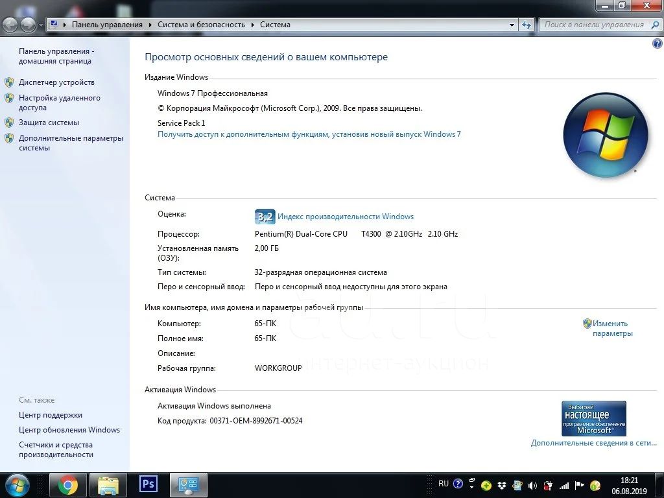This screenshot has height=498, width=664.
Task: Click shield icon beside Настройка удаленного доступа
Action: pos(9,98)
